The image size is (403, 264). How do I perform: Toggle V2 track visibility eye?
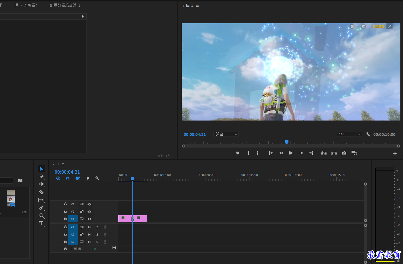[x=90, y=212]
